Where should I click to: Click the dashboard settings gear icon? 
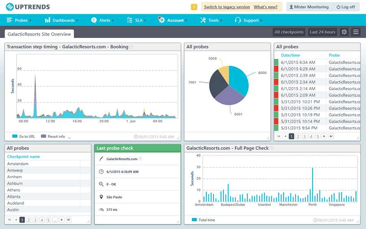tap(344, 32)
